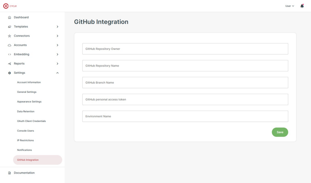The width and height of the screenshot is (311, 183).
Task: Expand the Templates chevron
Action: click(x=57, y=27)
